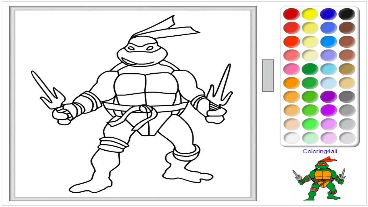Screen dimensions: 368x207
Task: Pick the darkest brown swatch beneath black
Action: click(347, 28)
